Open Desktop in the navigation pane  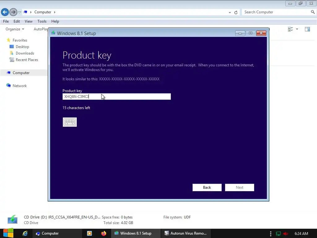22,47
